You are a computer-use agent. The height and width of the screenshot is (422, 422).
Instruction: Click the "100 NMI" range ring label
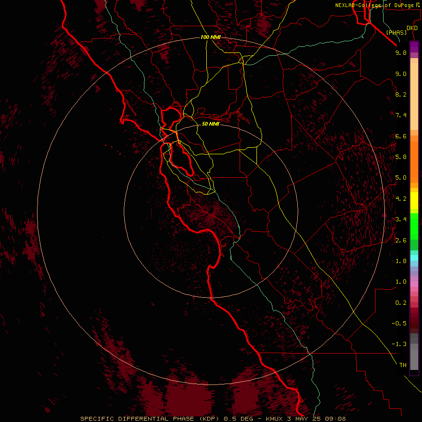pos(211,37)
